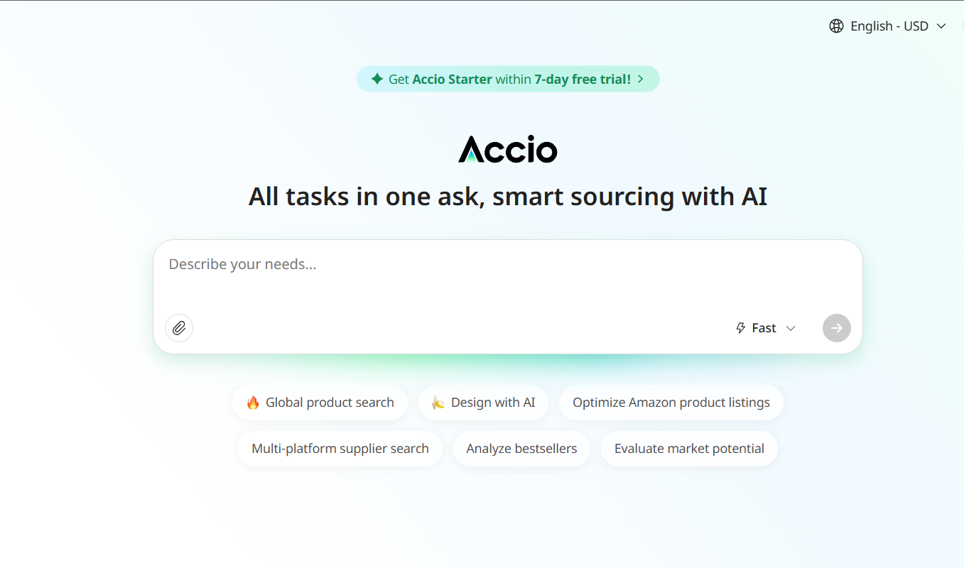The height and width of the screenshot is (568, 964).
Task: Click the chevron arrow in the trial banner
Action: [x=640, y=79]
